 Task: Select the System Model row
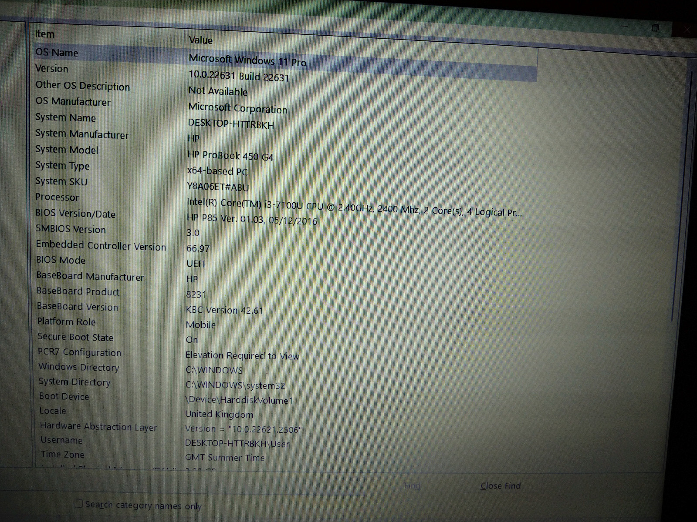click(67, 150)
